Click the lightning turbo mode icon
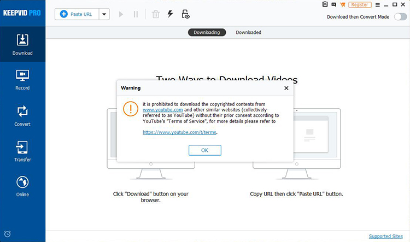 point(170,14)
